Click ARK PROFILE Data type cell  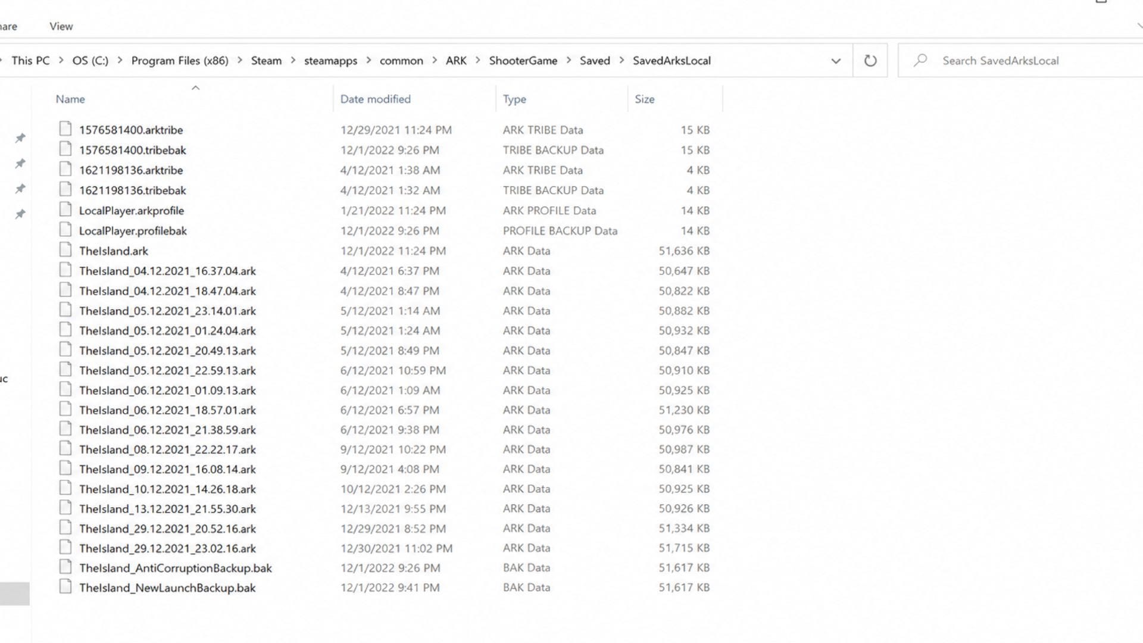point(549,211)
